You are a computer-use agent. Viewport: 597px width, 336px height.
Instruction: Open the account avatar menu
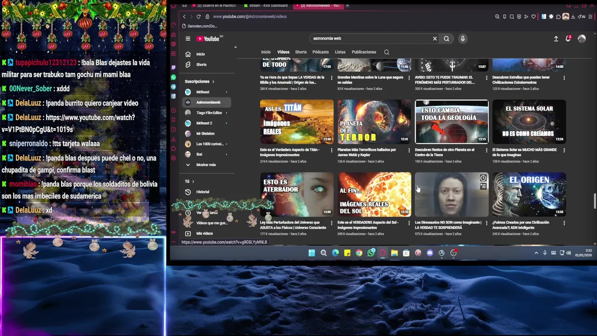pyautogui.click(x=582, y=39)
